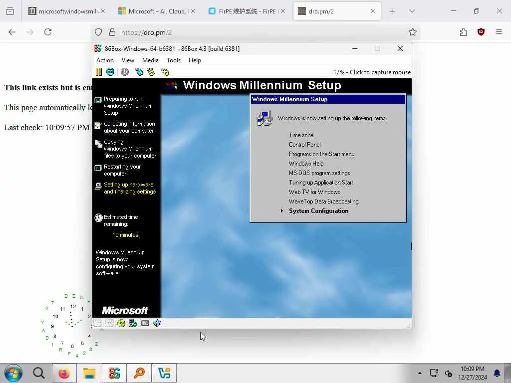Open the network tray icon

click(x=434, y=373)
